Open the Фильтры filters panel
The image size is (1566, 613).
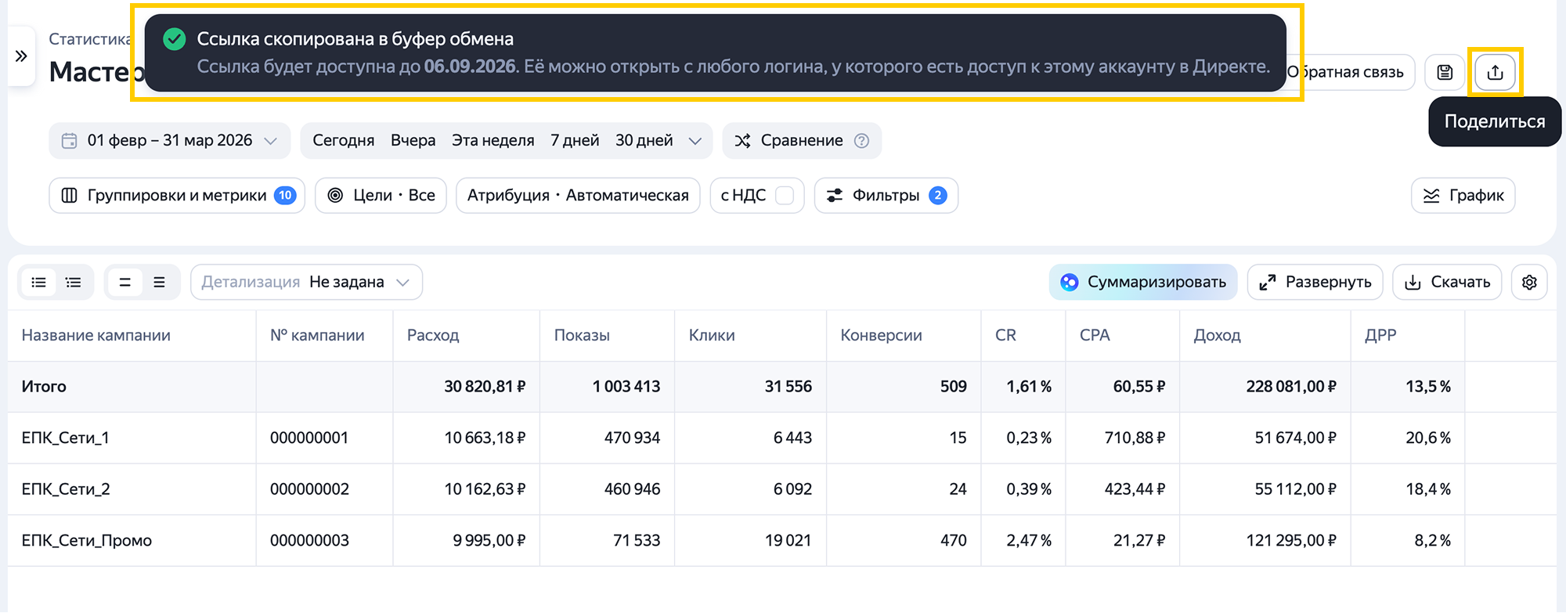click(886, 196)
